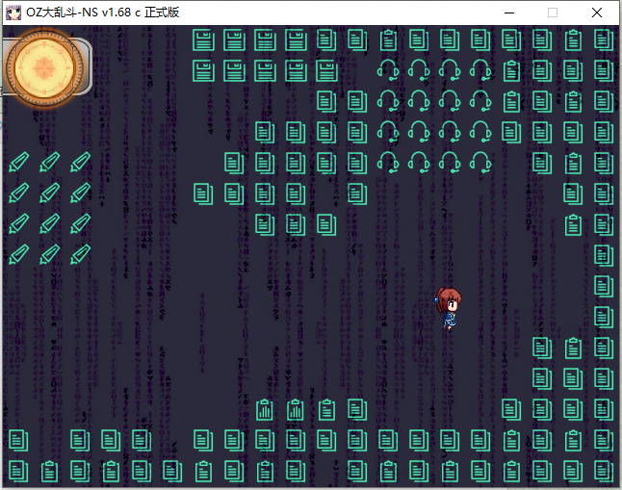Minimize the OZ大乱斗 game window
The image size is (622, 490).
tap(509, 13)
